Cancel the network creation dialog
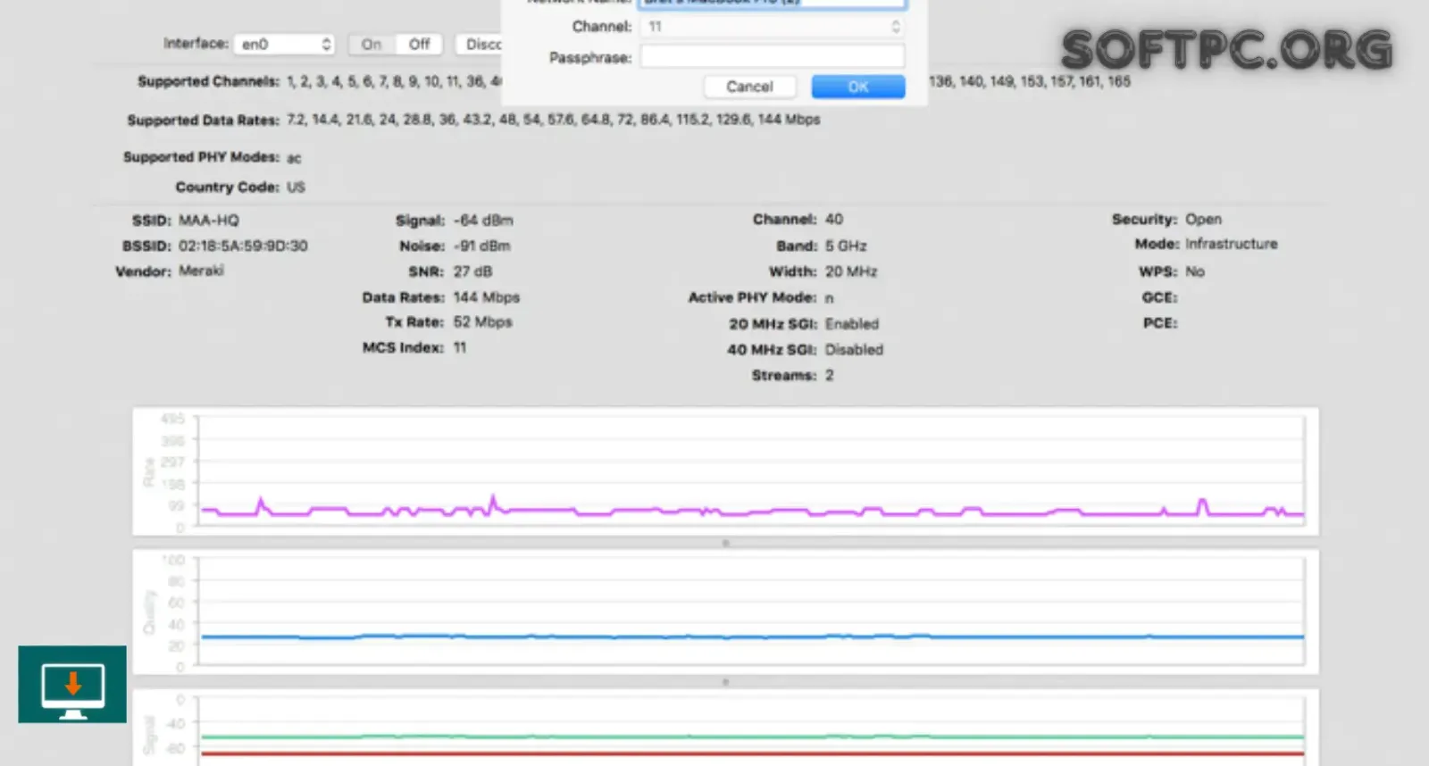 (749, 87)
